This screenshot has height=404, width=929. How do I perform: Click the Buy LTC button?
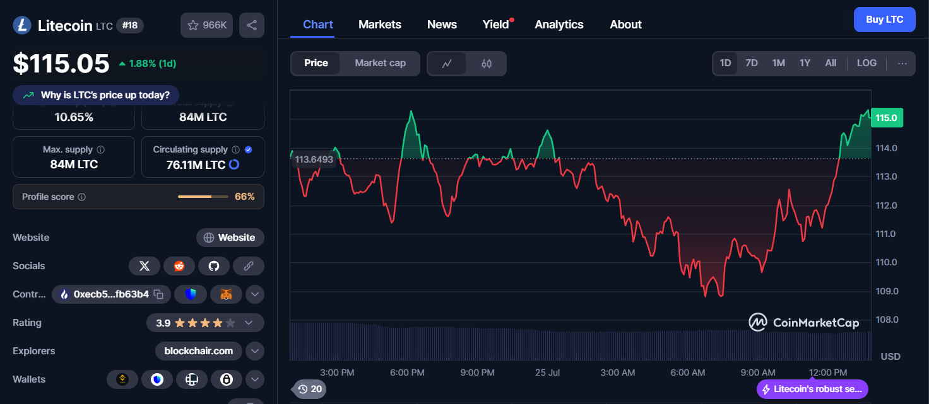(884, 20)
